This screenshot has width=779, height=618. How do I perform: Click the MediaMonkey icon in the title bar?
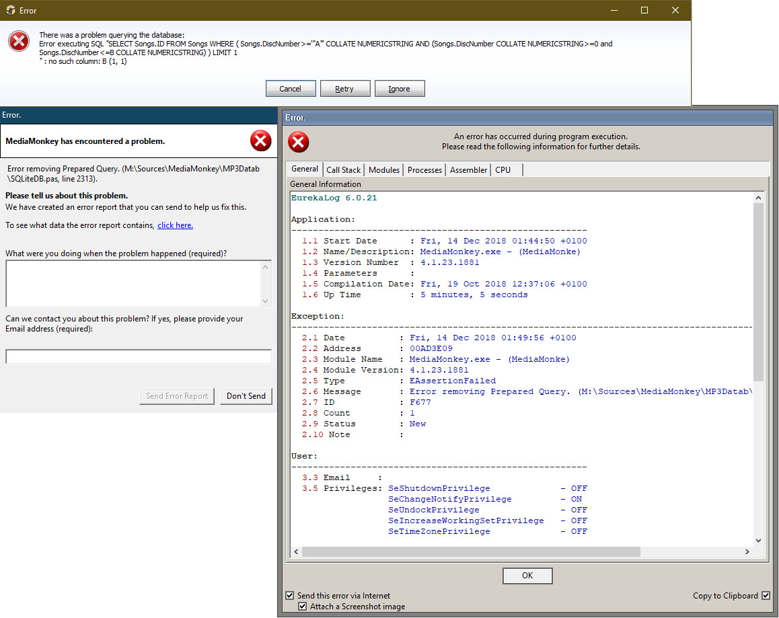tap(11, 11)
